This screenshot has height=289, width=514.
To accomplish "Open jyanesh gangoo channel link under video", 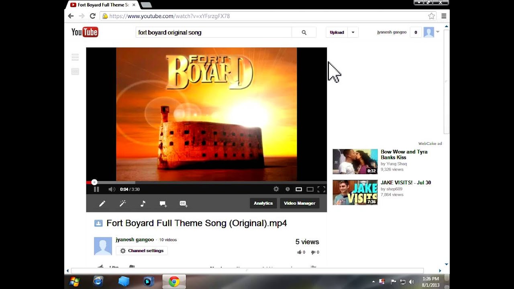I will (135, 240).
